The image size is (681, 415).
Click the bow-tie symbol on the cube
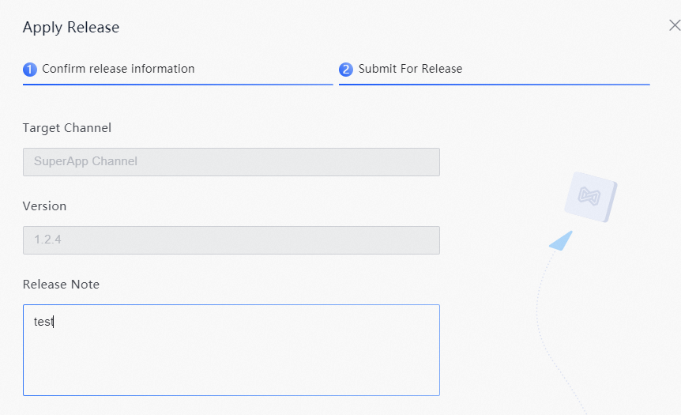589,196
